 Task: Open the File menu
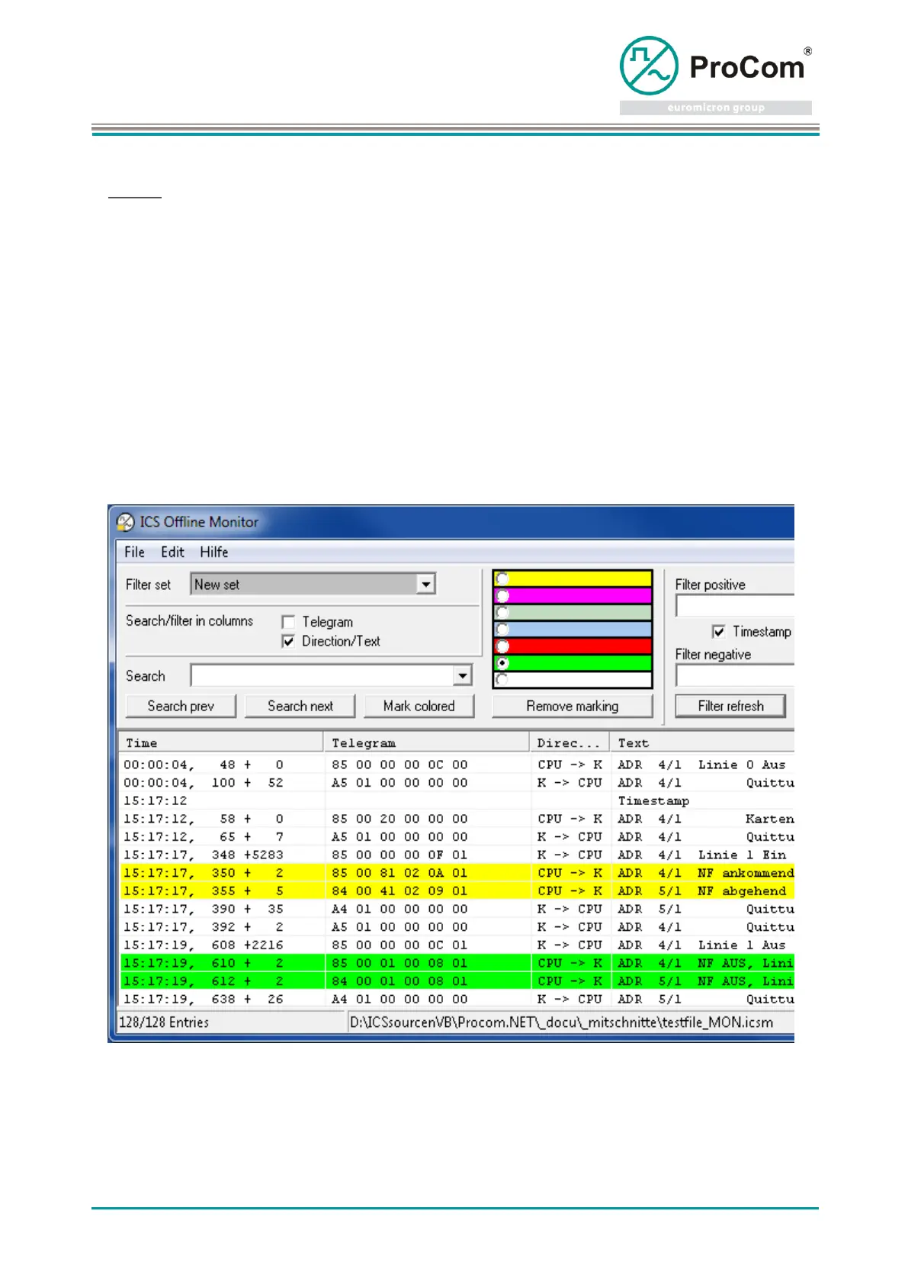134,552
